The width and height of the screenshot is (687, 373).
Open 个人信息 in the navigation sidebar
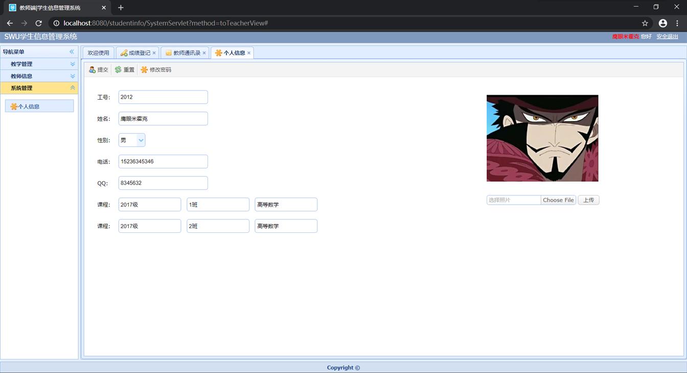(39, 106)
